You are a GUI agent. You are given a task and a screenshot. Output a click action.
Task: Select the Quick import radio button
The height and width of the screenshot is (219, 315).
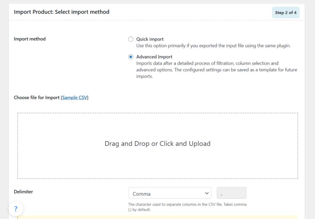pos(131,39)
